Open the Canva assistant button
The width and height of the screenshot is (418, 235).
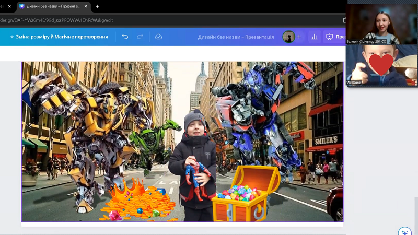pyautogui.click(x=404, y=231)
